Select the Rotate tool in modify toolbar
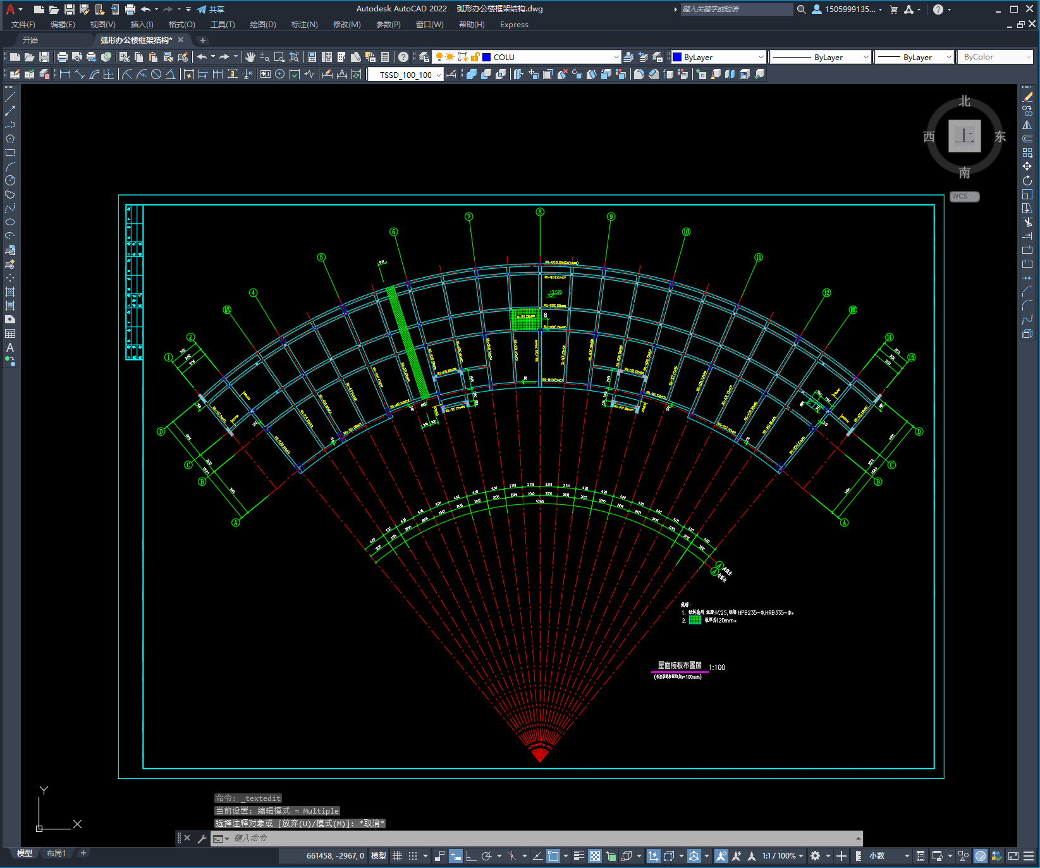 [x=1027, y=180]
